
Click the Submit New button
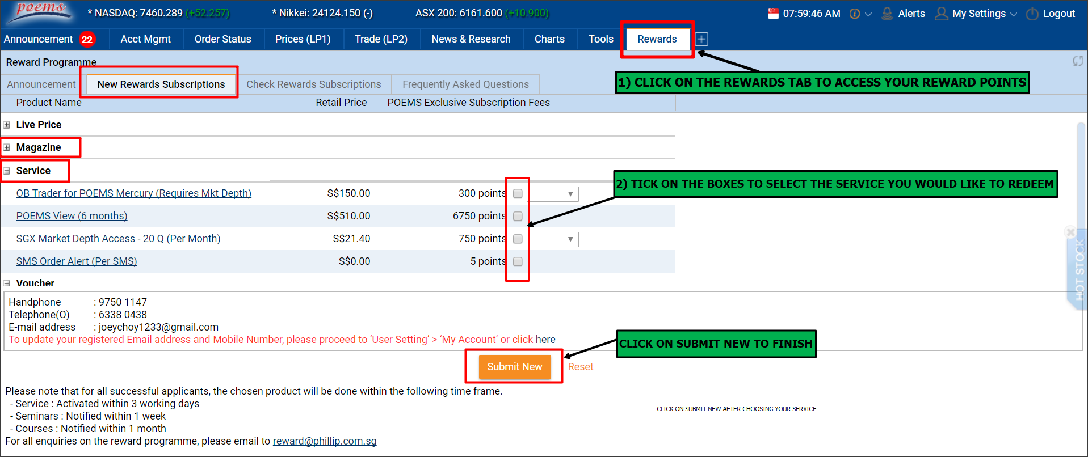click(515, 367)
